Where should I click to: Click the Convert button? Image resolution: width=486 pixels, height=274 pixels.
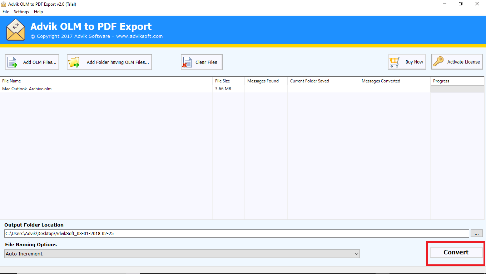456,252
